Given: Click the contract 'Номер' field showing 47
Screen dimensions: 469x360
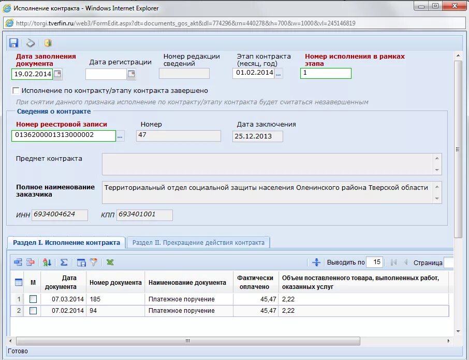Looking at the screenshot, I should 178,136.
